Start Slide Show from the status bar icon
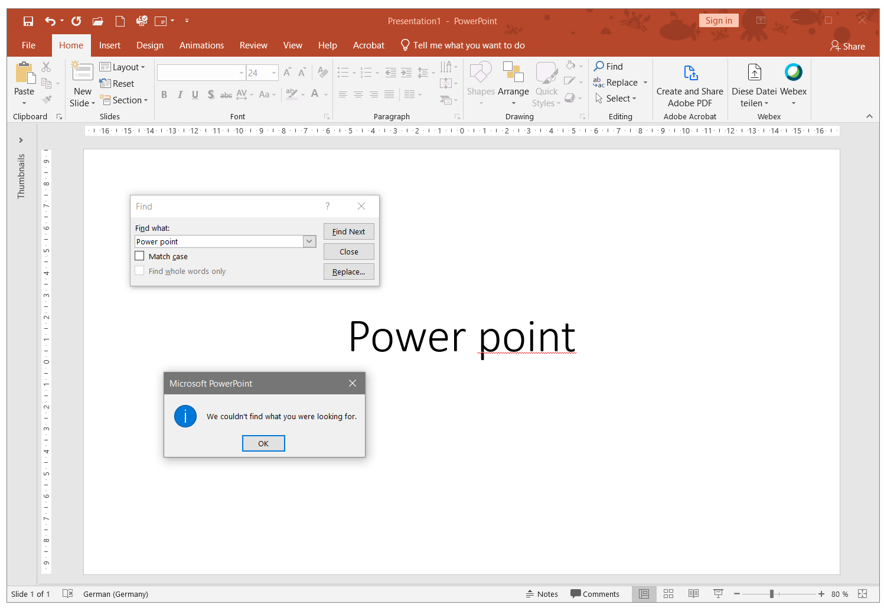This screenshot has width=884, height=611. [718, 594]
